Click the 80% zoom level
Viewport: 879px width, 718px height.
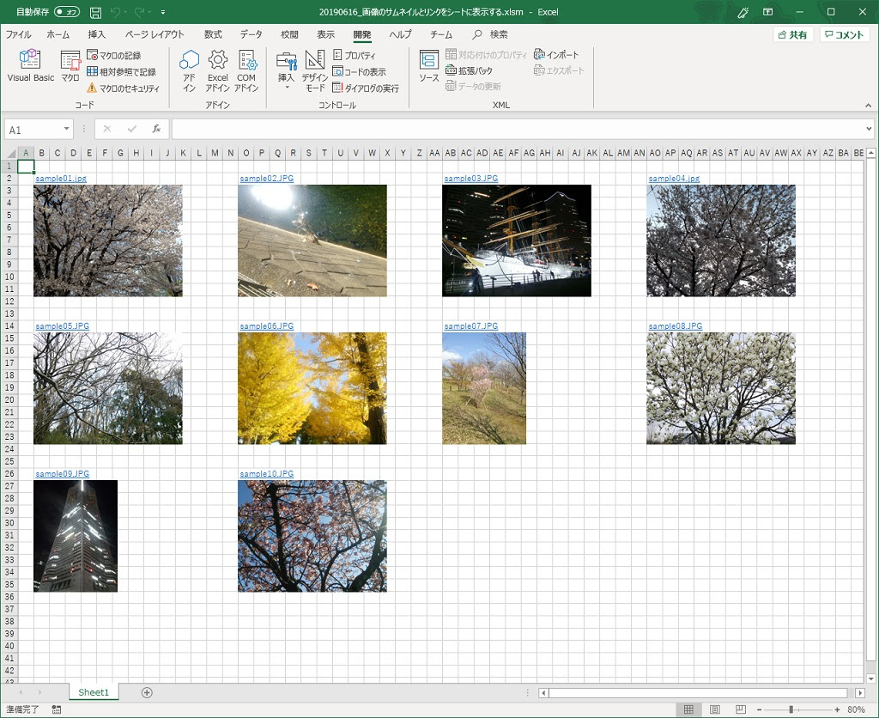pyautogui.click(x=856, y=709)
